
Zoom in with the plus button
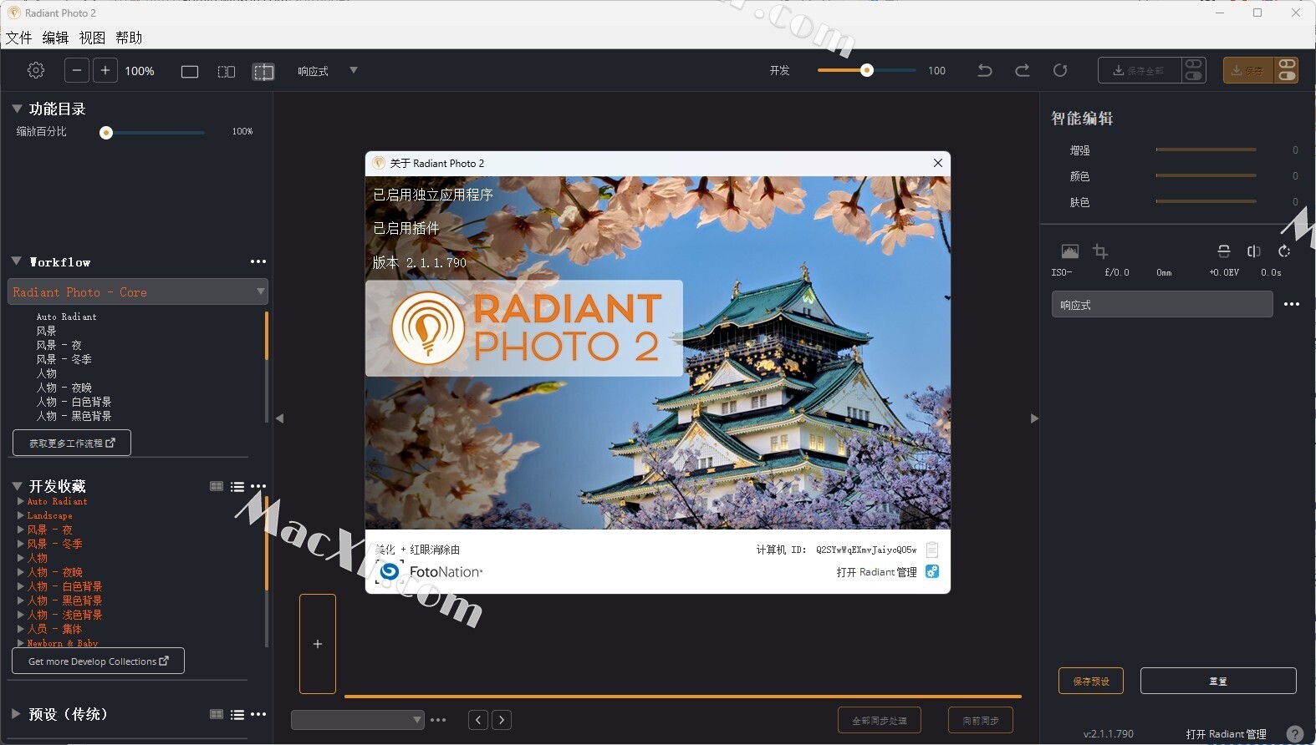[x=105, y=71]
